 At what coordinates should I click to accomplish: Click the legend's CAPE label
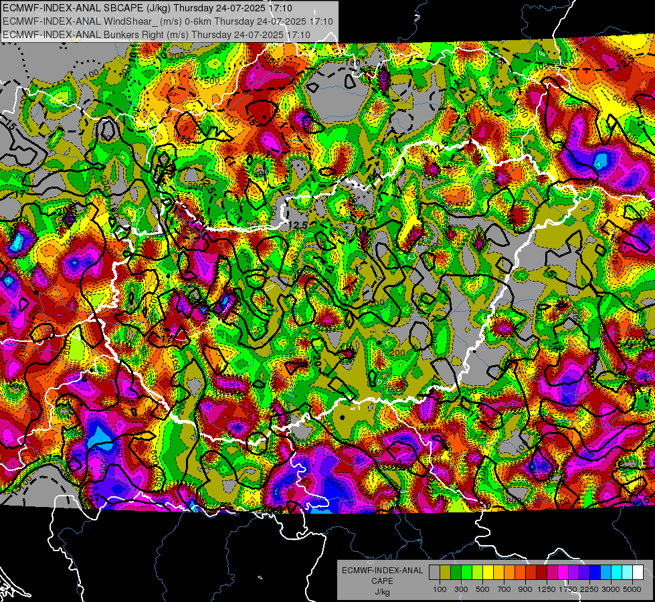coord(382,581)
